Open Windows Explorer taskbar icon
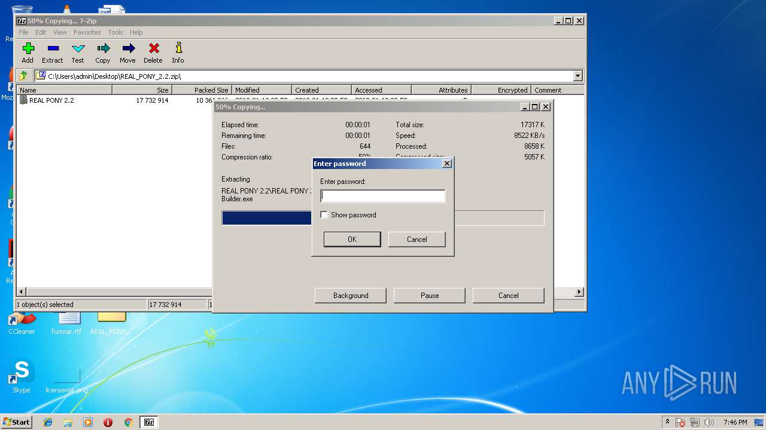Screen dimensions: 766x430 click(x=68, y=422)
